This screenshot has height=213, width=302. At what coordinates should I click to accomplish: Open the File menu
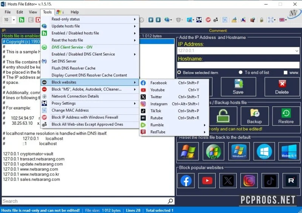pos(8,12)
